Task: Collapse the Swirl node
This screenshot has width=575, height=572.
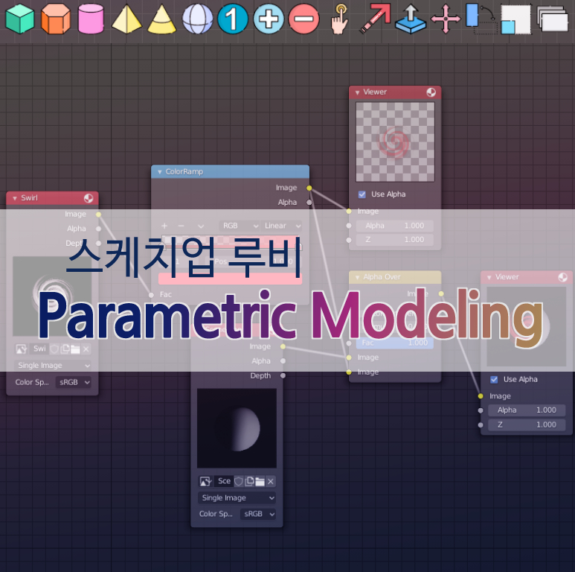Action: [15, 198]
